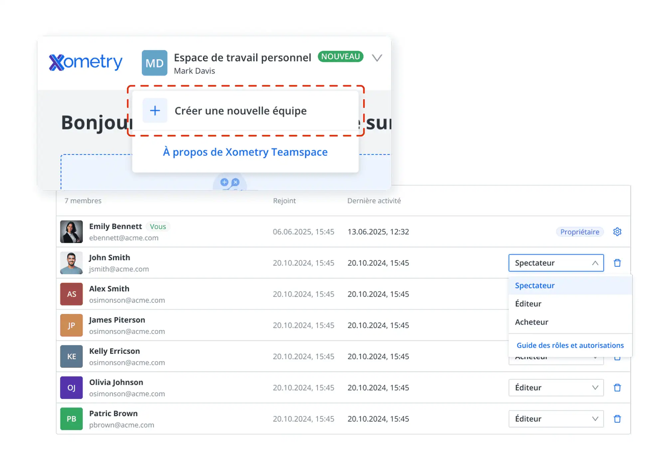Open Guide des rôles et autorisations
The image size is (661, 466).
(570, 345)
